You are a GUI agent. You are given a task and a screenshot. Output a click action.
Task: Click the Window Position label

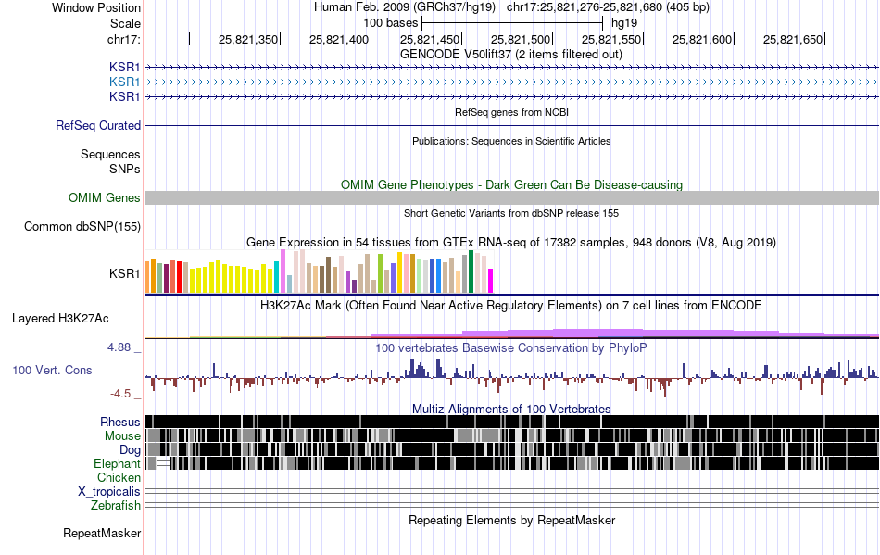pos(96,7)
